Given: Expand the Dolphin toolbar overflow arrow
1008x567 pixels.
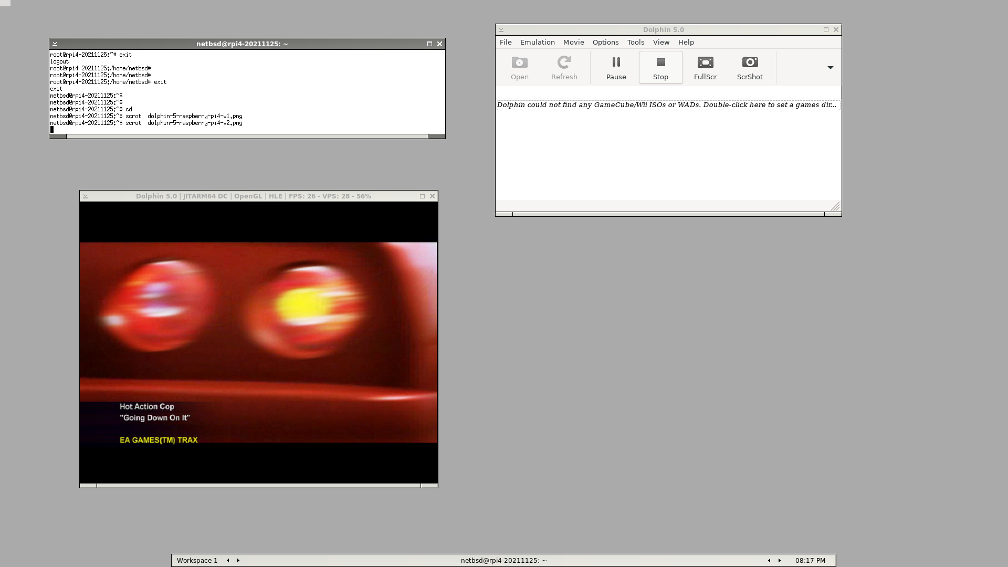Looking at the screenshot, I should click(x=830, y=68).
